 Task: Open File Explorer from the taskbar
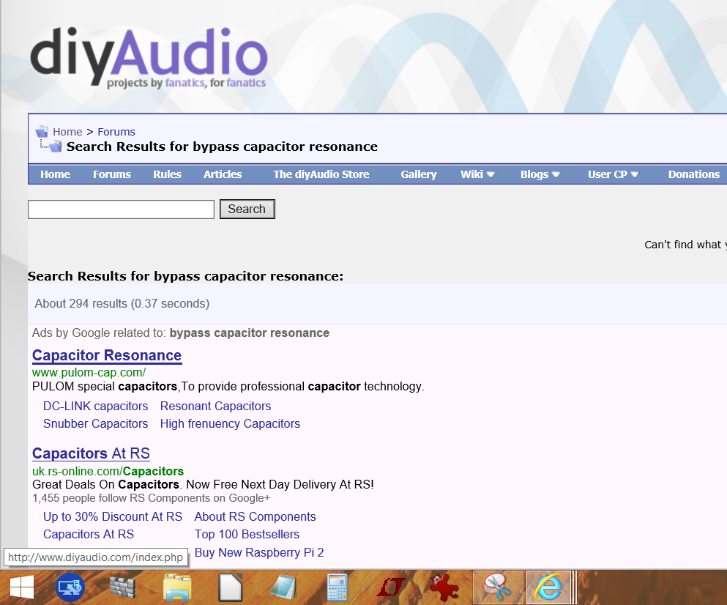pyautogui.click(x=177, y=587)
